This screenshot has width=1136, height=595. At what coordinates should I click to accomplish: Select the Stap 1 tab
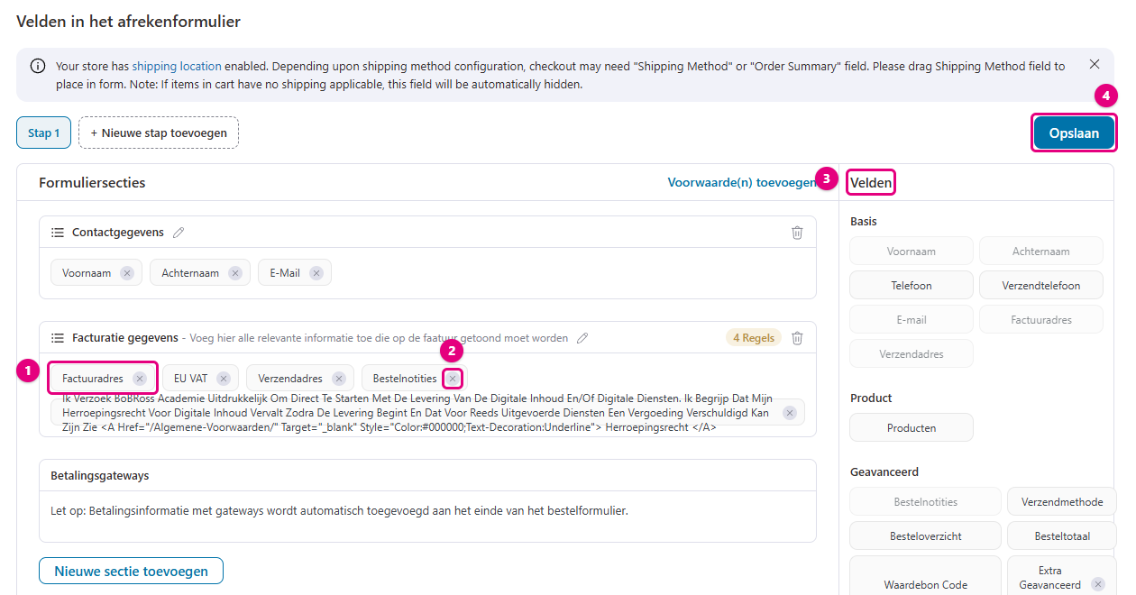click(x=43, y=133)
